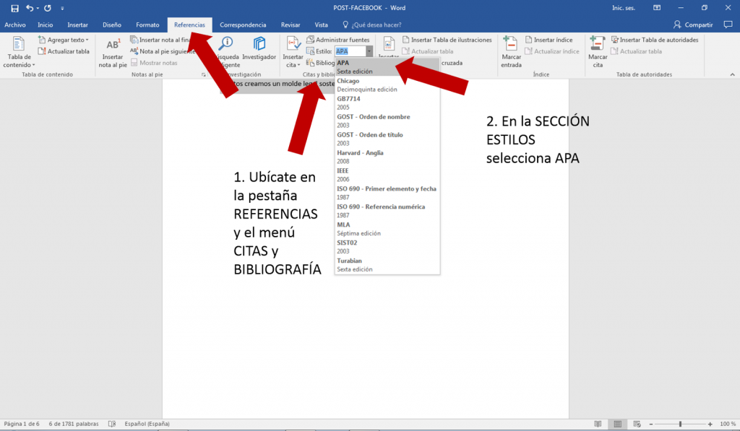Image resolution: width=740 pixels, height=431 pixels.
Task: Select the Referencias tab
Action: pyautogui.click(x=190, y=25)
